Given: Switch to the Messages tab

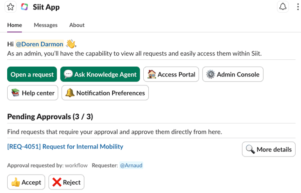Looking at the screenshot, I should click(45, 25).
